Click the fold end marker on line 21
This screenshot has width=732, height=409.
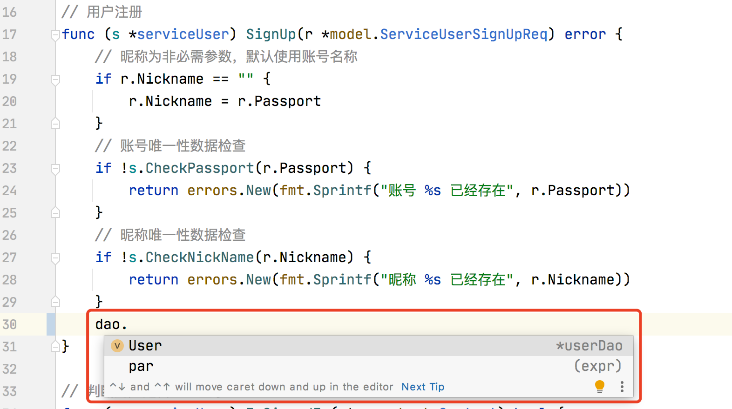click(x=55, y=123)
